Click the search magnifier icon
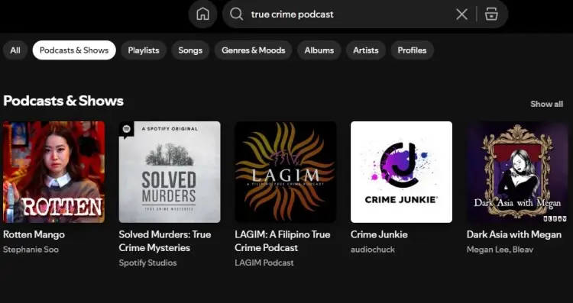This screenshot has height=303, width=573. [x=236, y=15]
